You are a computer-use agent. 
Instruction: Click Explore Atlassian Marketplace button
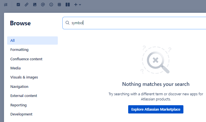156,109
